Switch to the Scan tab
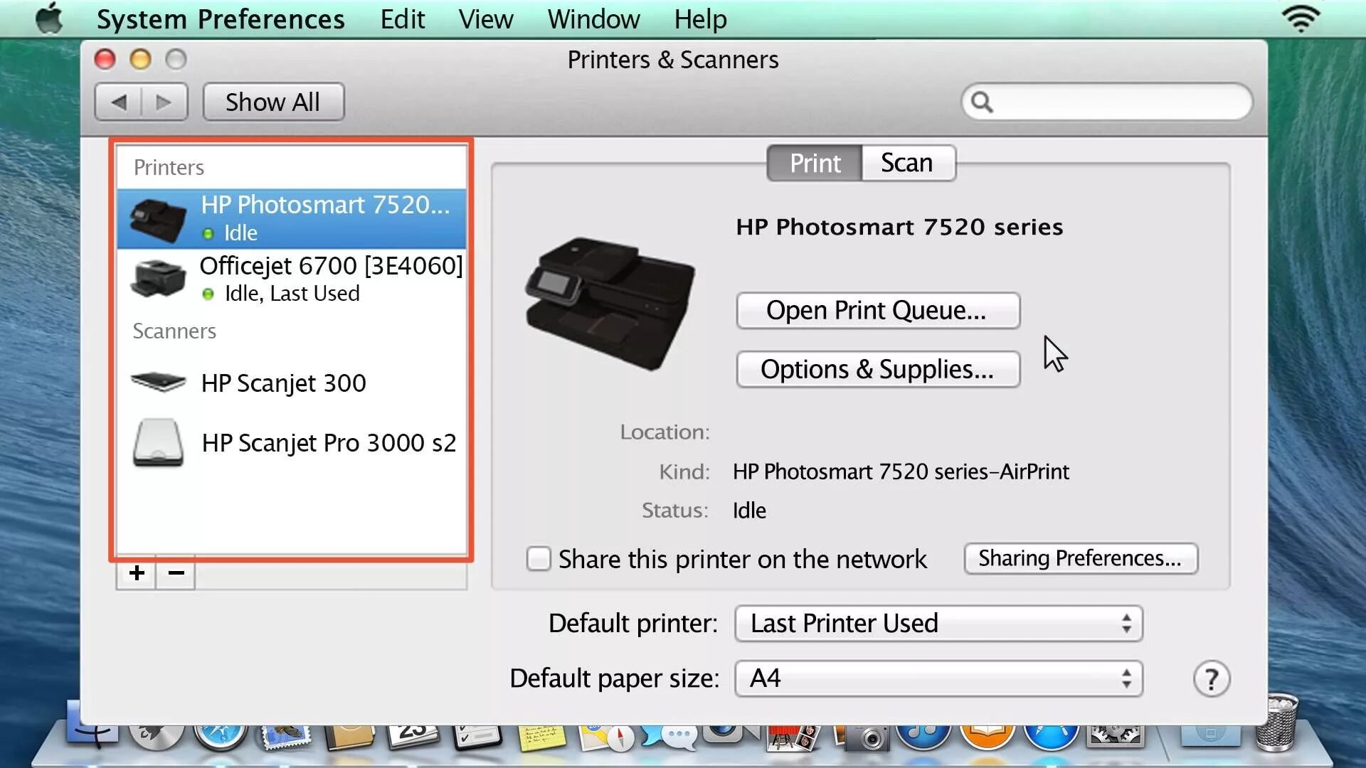The width and height of the screenshot is (1366, 768). pyautogui.click(x=907, y=163)
